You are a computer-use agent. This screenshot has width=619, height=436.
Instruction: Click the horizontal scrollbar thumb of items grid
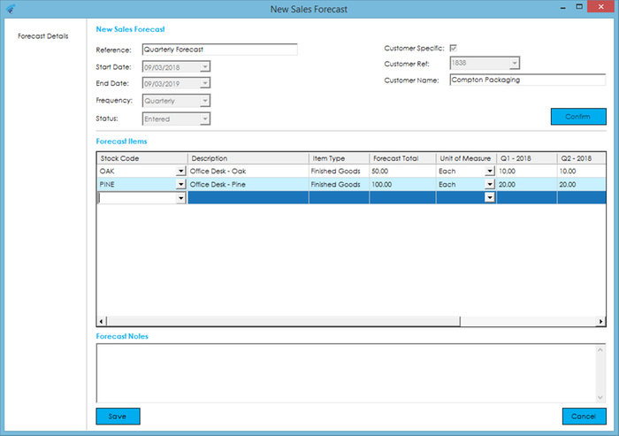click(x=284, y=321)
